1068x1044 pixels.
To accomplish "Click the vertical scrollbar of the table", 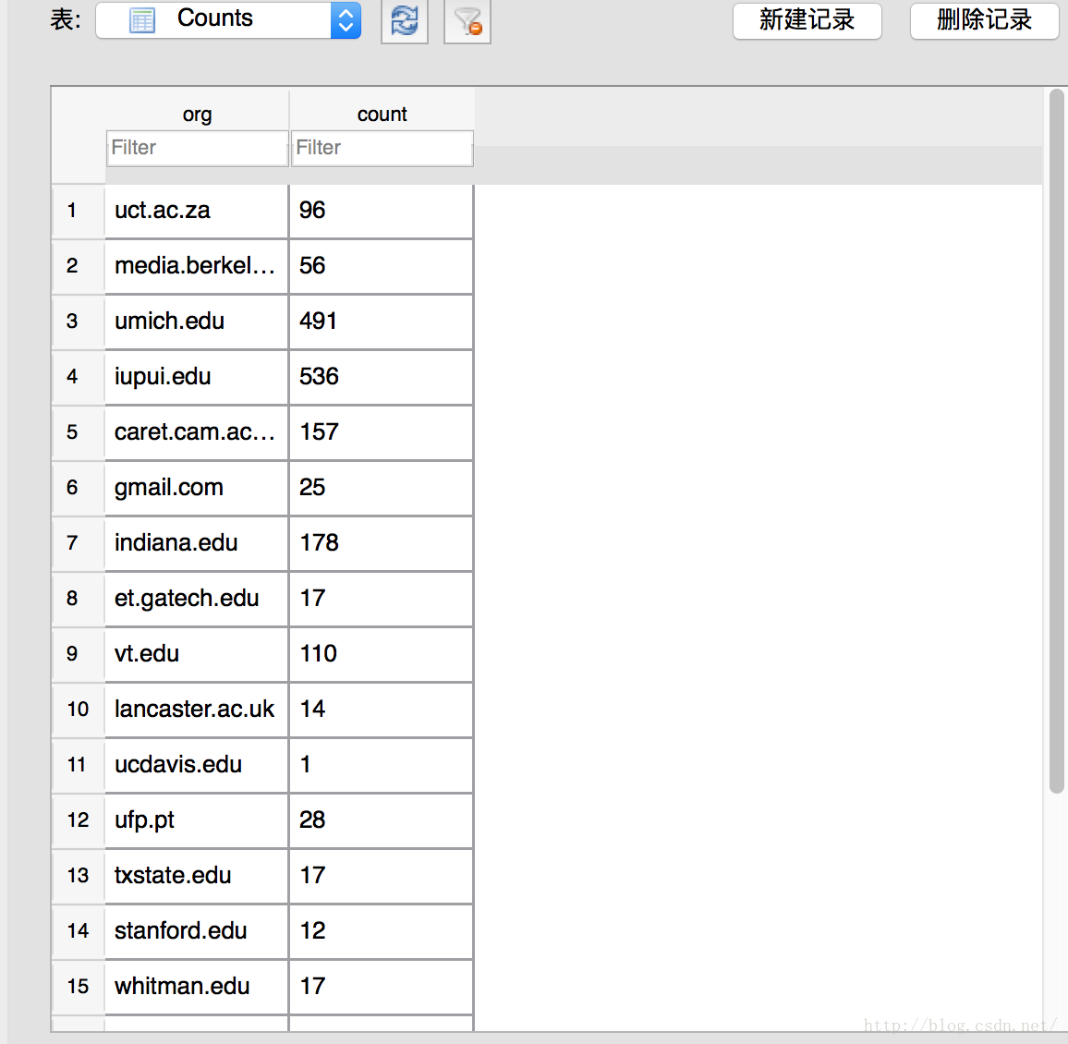I will coord(1056,442).
